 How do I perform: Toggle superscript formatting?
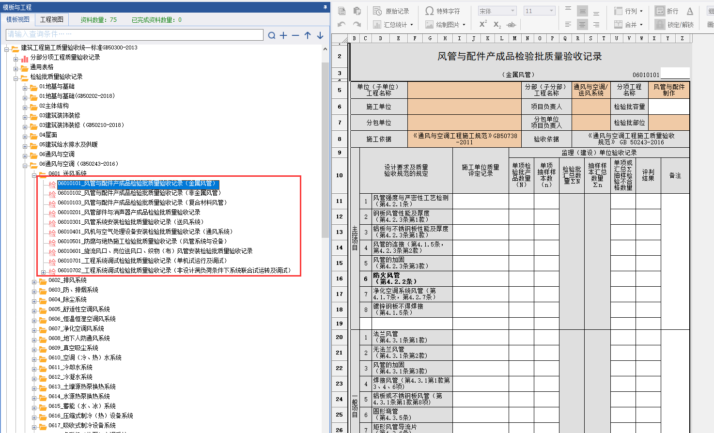483,25
